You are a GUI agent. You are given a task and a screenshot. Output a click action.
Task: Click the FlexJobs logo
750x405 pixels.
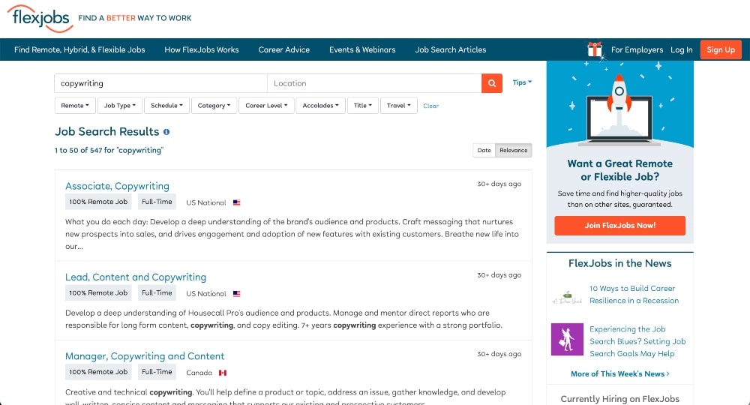[x=40, y=18]
